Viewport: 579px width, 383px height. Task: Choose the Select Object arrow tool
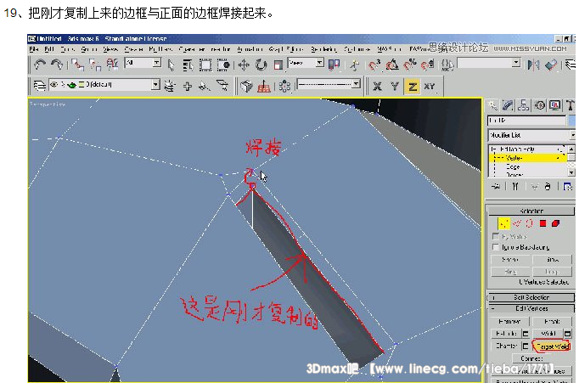click(x=171, y=65)
